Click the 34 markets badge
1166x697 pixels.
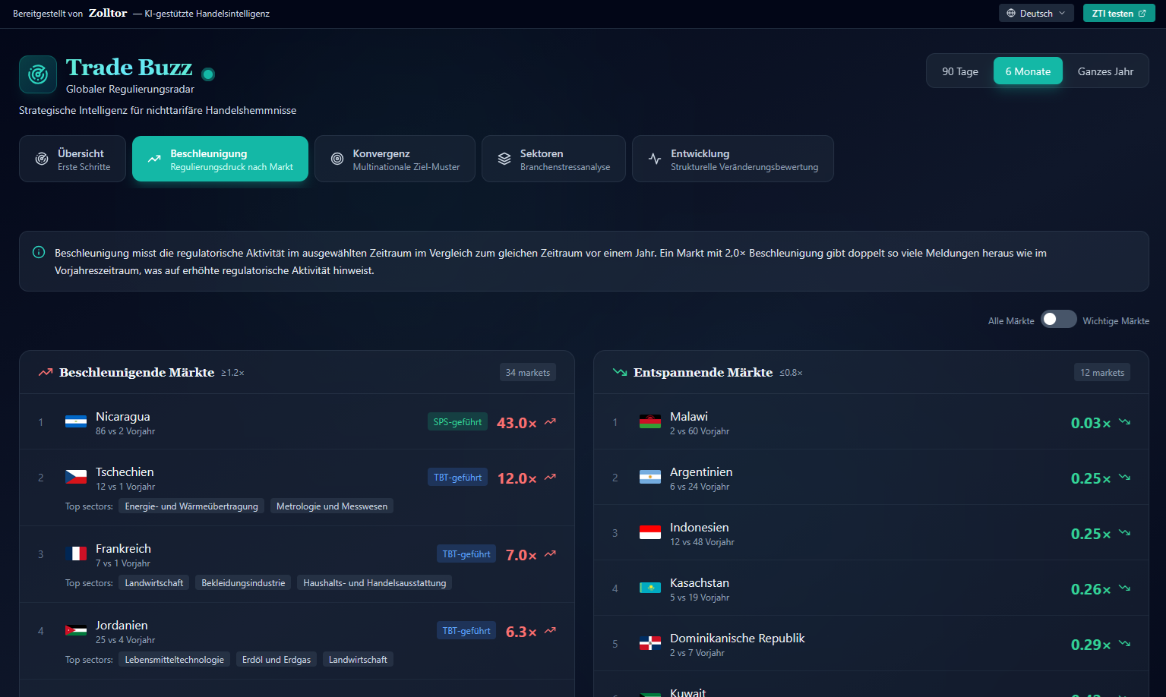(x=527, y=372)
